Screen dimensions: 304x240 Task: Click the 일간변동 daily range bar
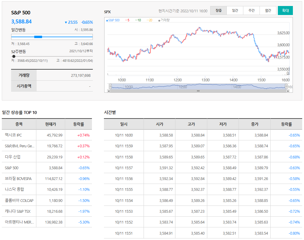[x=52, y=37]
